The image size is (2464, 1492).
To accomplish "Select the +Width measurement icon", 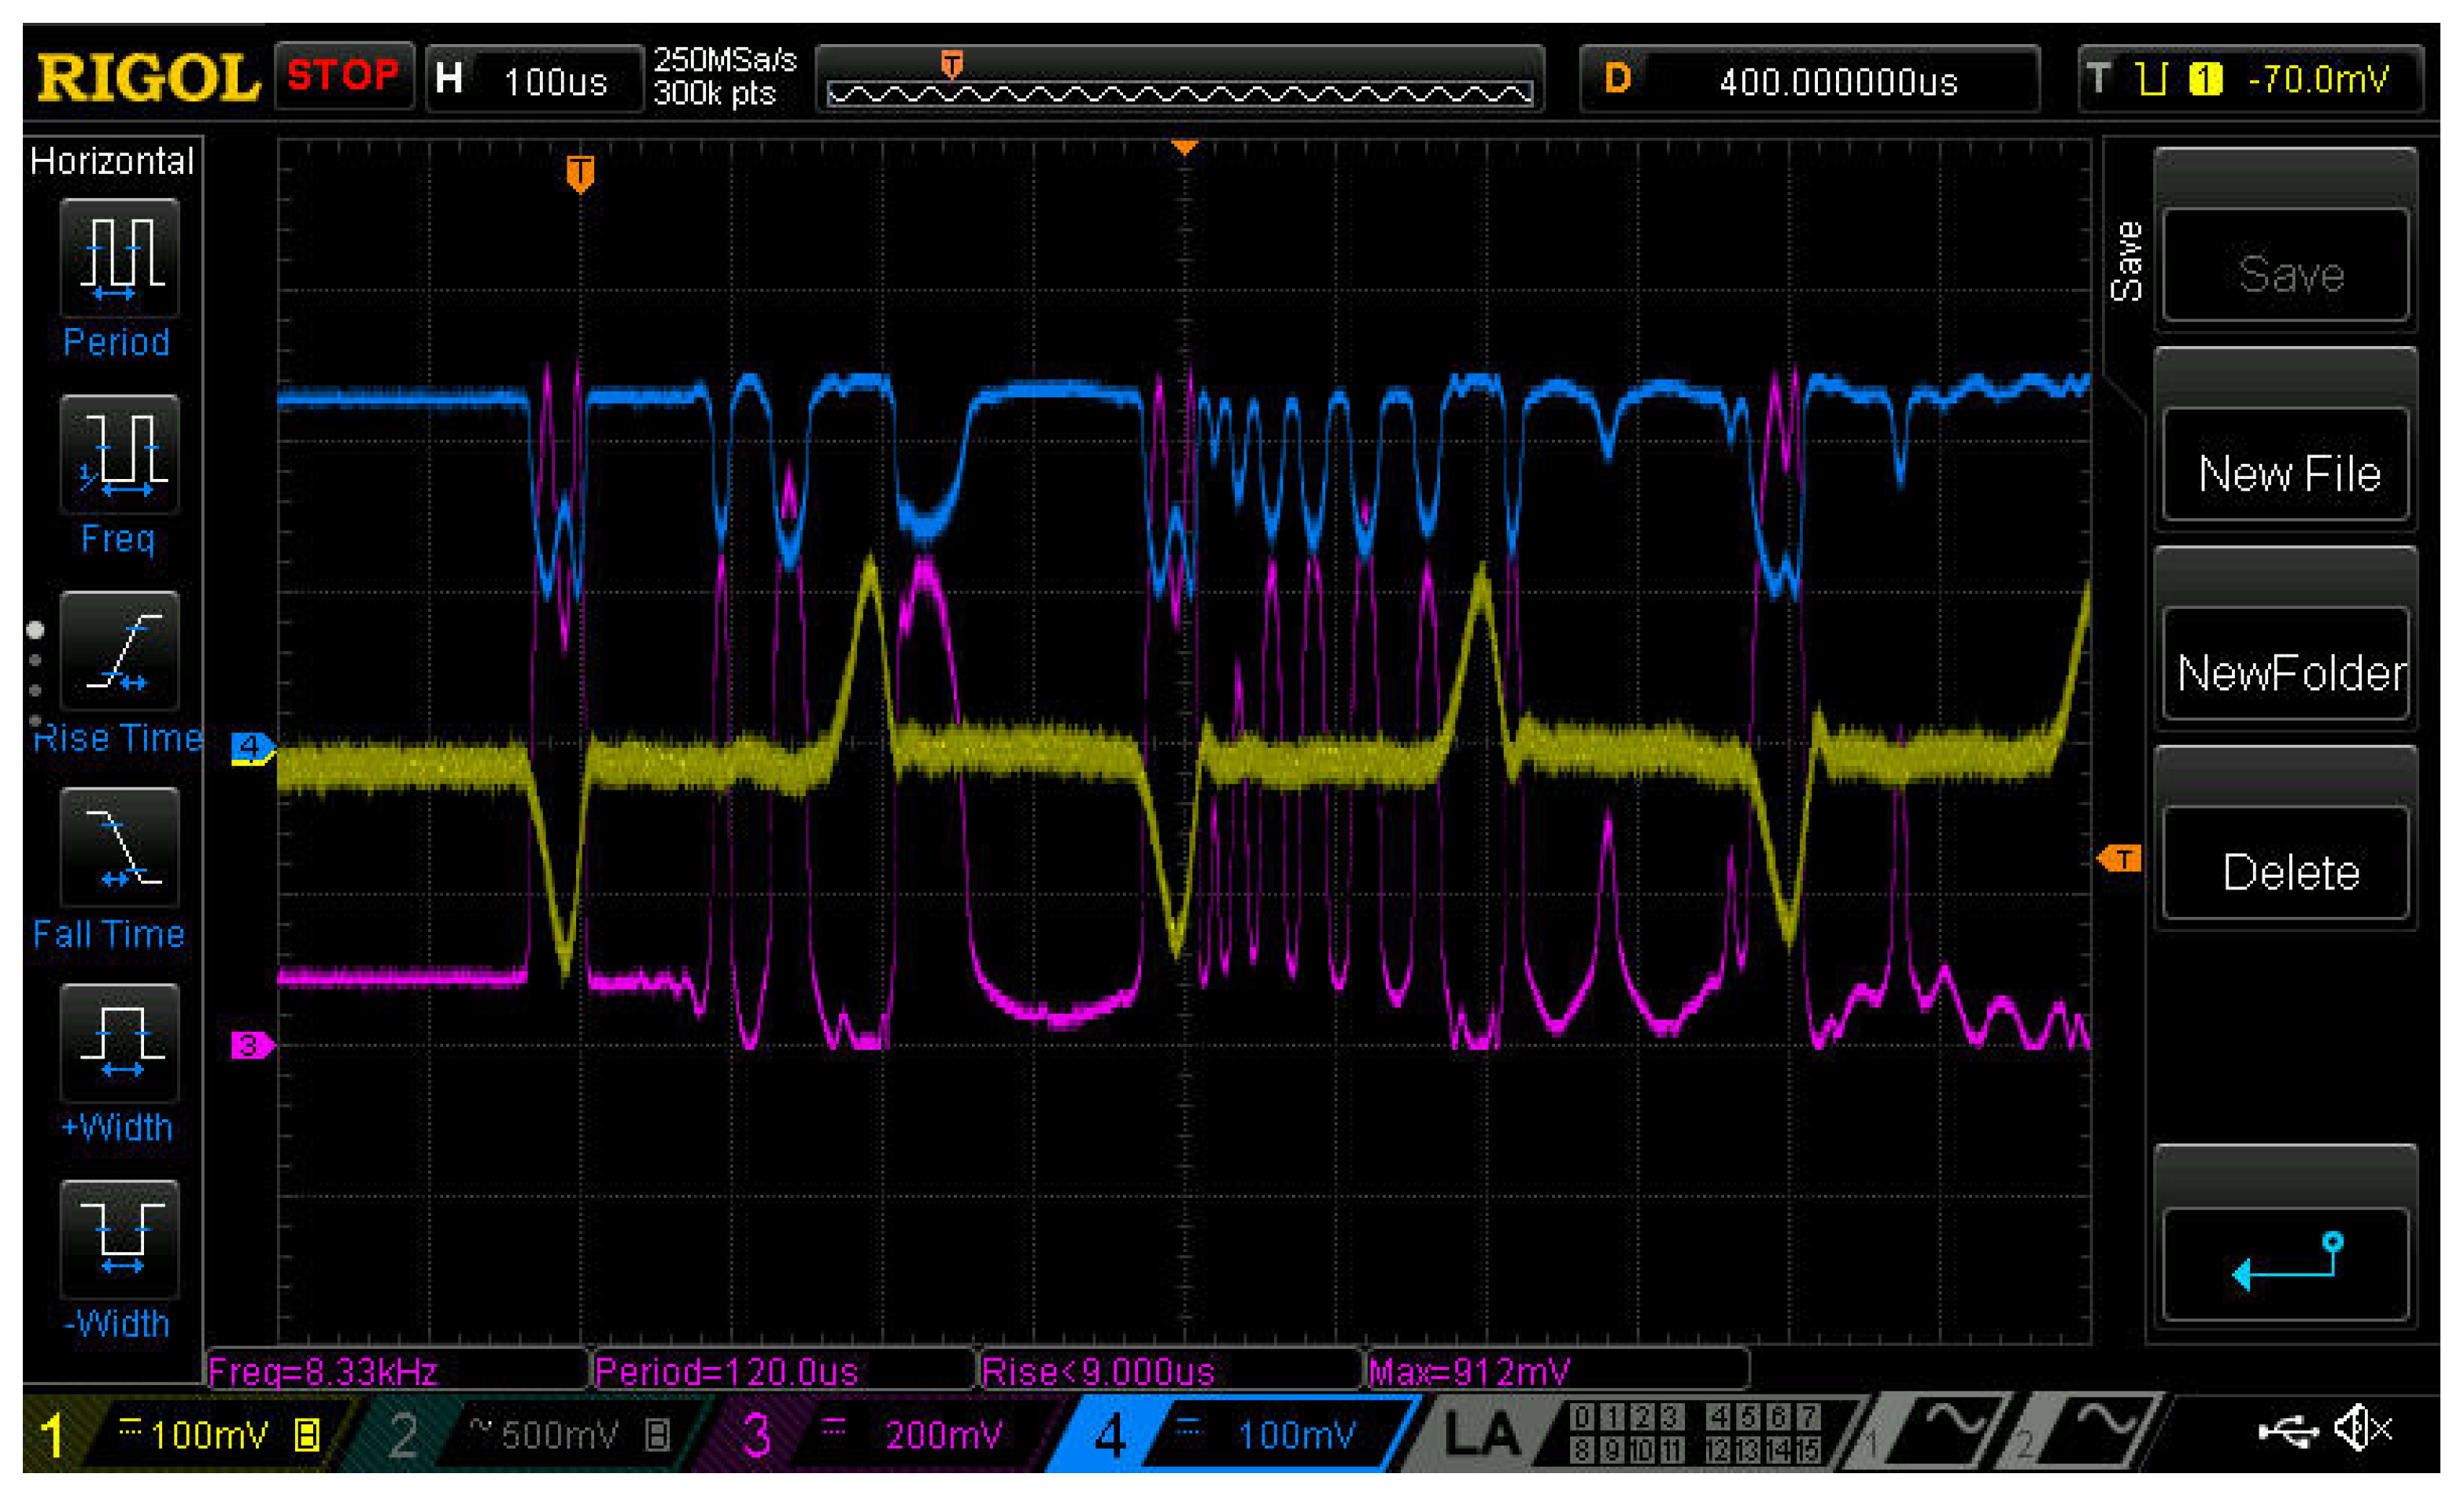I will click(x=119, y=1044).
